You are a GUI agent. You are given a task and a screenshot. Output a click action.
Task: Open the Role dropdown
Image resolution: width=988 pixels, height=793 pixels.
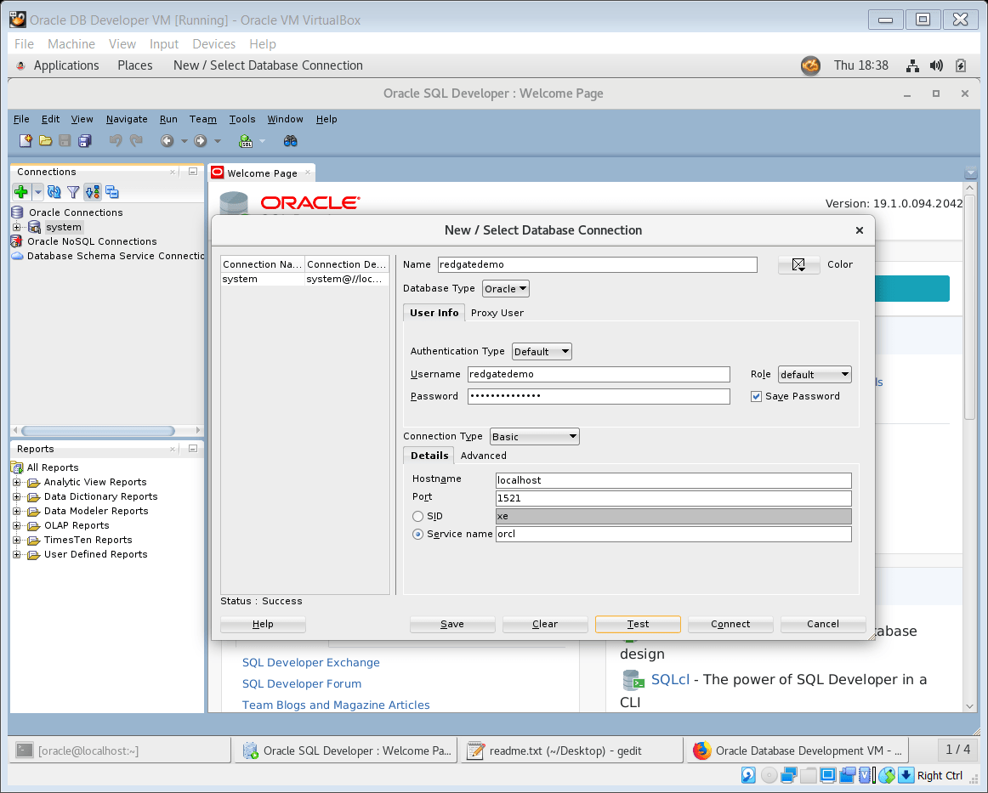pos(815,375)
